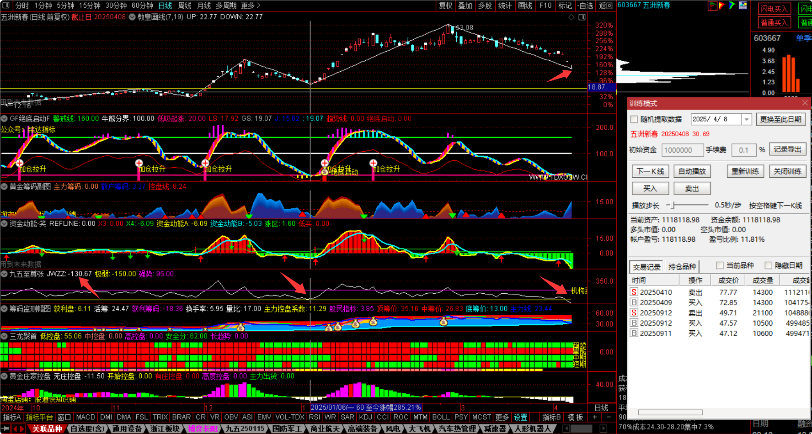Open 指标平台 tab

(39, 417)
